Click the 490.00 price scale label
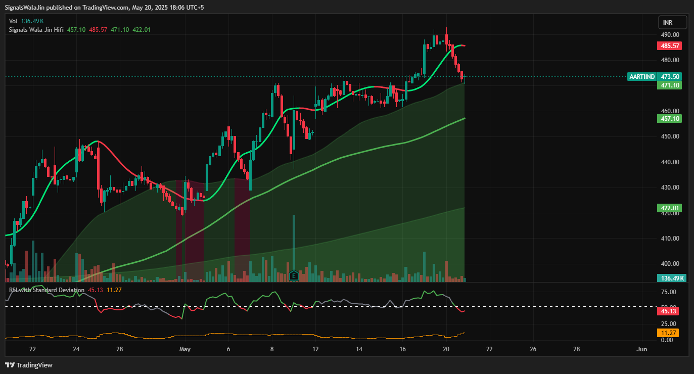The height and width of the screenshot is (374, 694). click(670, 35)
